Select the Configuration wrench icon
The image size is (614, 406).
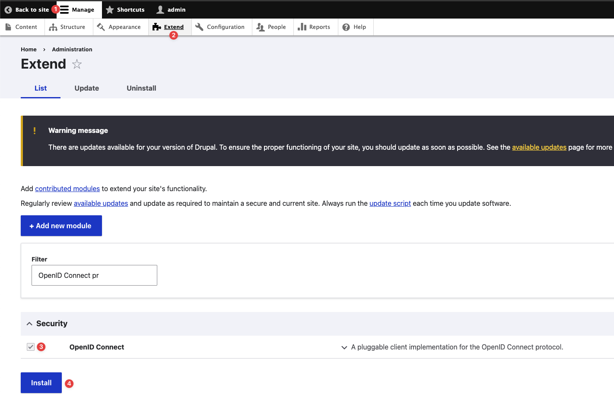click(200, 26)
